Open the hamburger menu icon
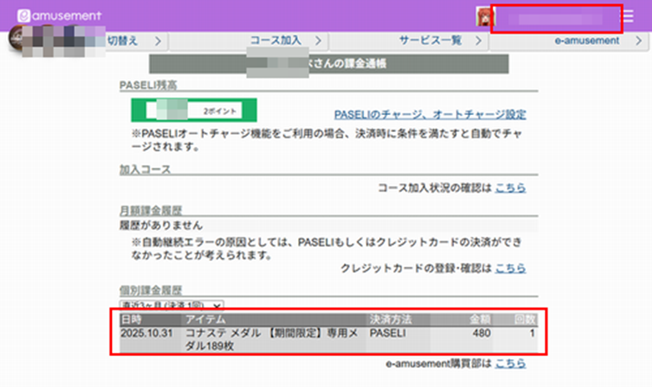 pos(627,17)
